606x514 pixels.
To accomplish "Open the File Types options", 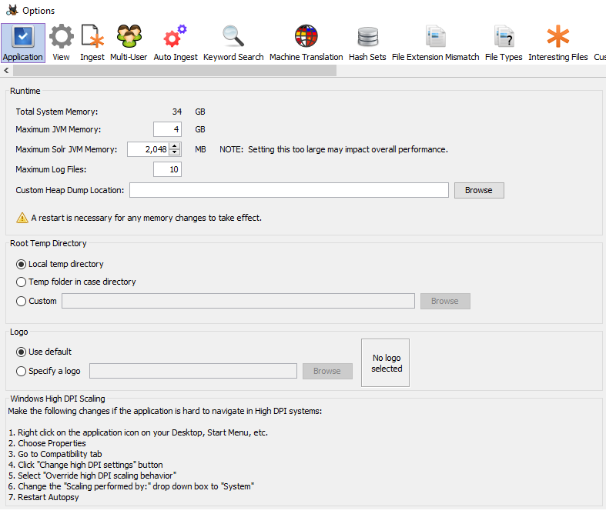I will 504,42.
